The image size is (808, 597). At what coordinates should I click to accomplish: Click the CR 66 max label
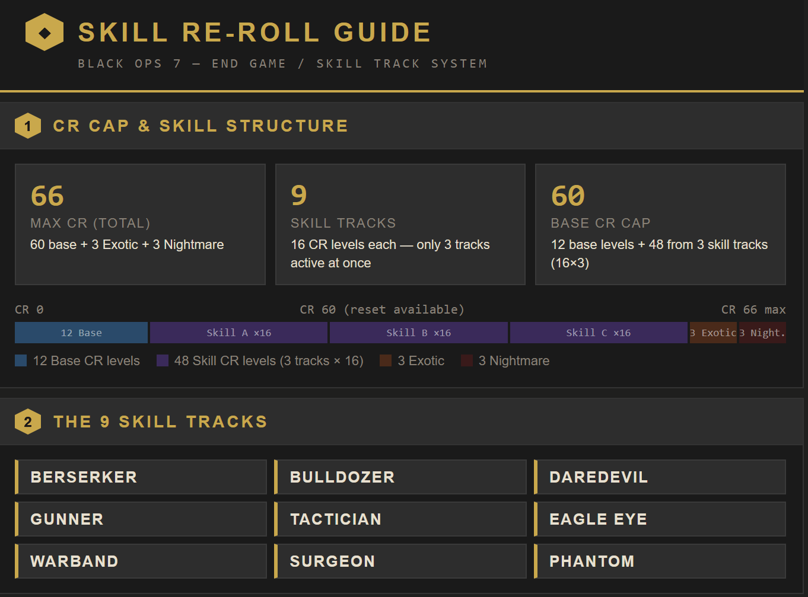[x=753, y=309]
